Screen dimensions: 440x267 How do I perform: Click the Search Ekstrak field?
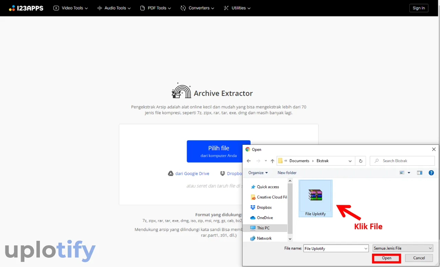tap(402, 161)
